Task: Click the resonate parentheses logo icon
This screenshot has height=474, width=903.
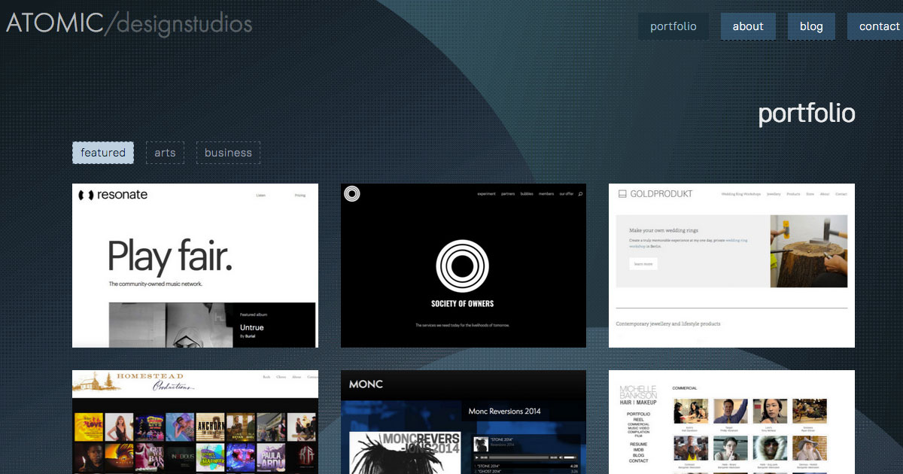Action: click(87, 194)
